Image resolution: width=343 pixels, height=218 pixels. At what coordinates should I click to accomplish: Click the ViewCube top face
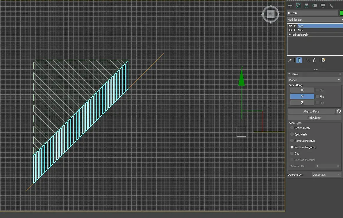pos(271,14)
